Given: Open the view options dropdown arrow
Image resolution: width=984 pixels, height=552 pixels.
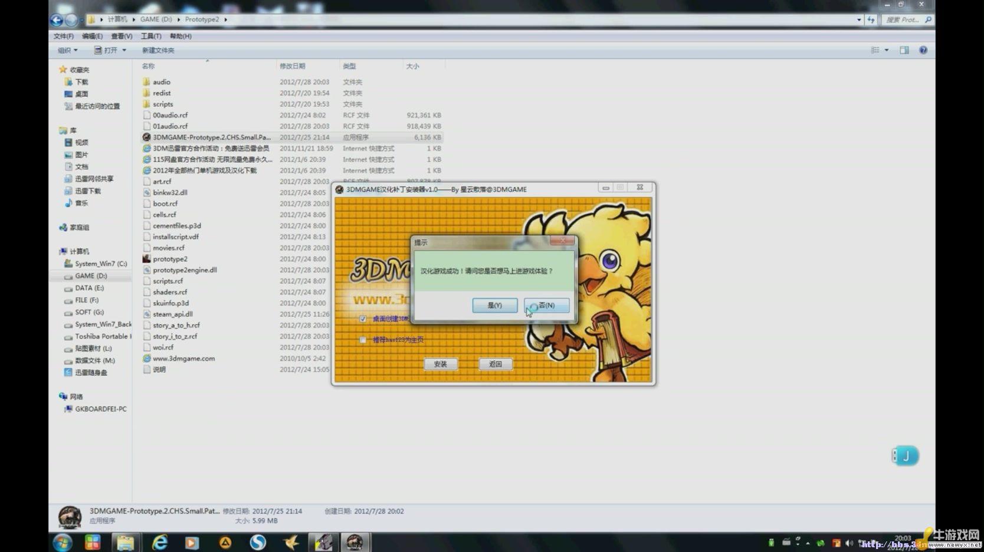Looking at the screenshot, I should pyautogui.click(x=887, y=50).
